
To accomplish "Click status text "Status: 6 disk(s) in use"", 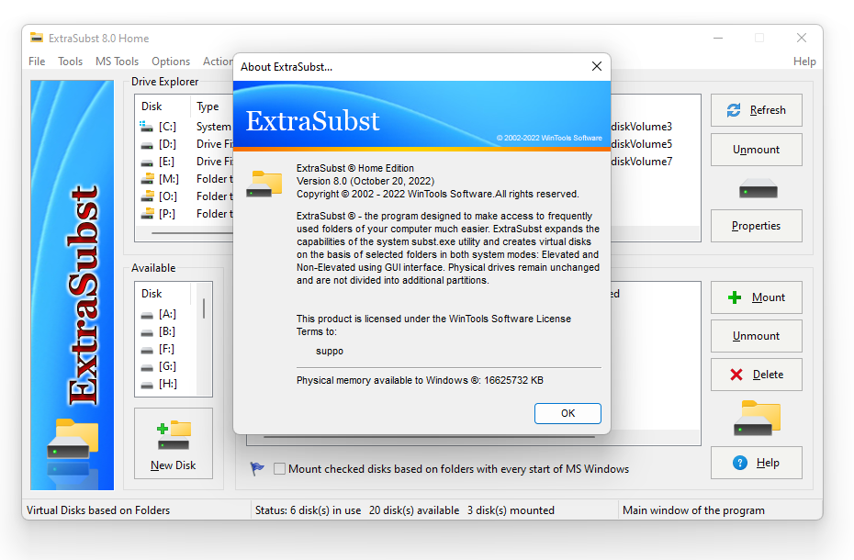I will (308, 510).
